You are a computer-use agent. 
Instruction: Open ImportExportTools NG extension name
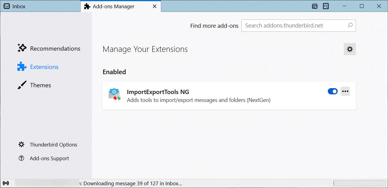(158, 92)
